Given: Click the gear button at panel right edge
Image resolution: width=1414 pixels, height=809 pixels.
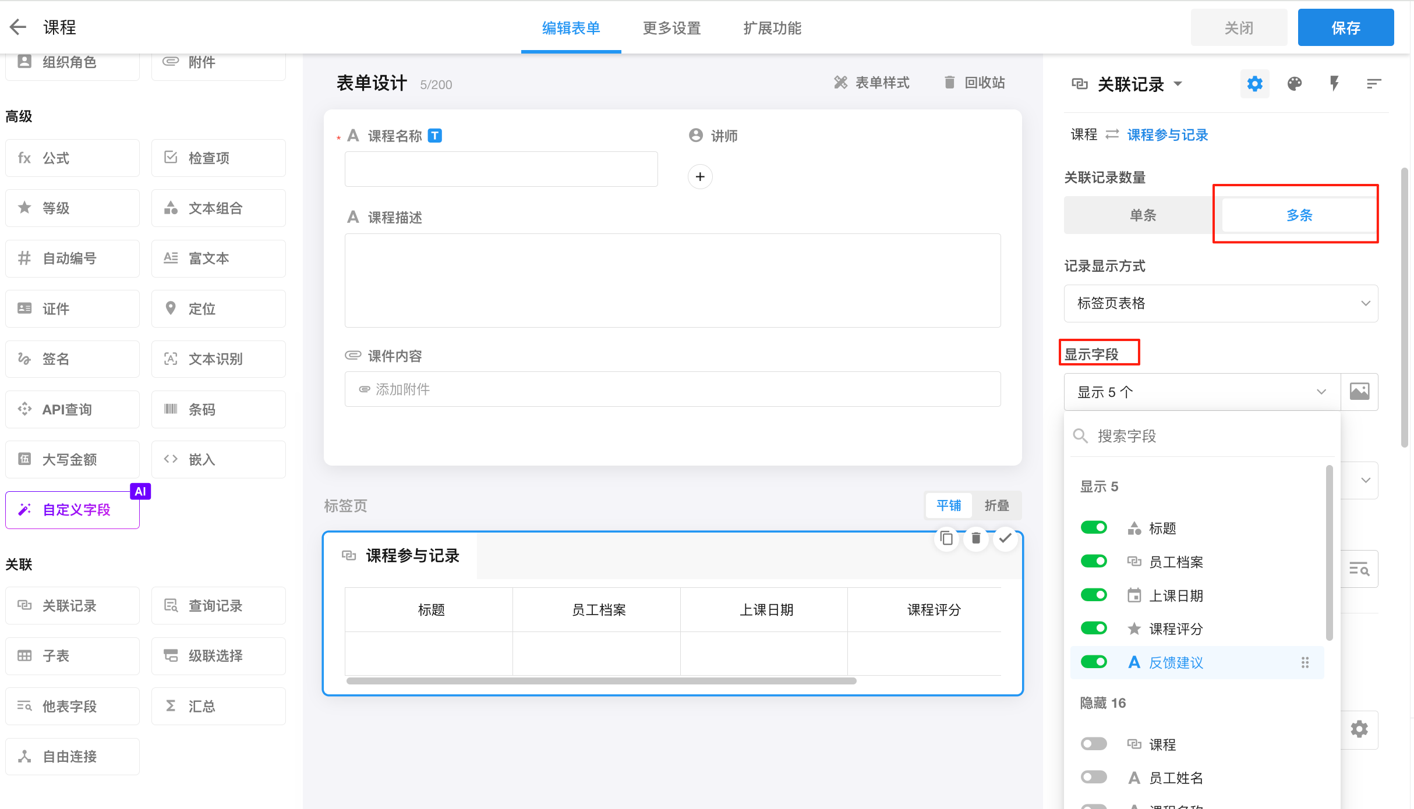Looking at the screenshot, I should (x=1359, y=729).
